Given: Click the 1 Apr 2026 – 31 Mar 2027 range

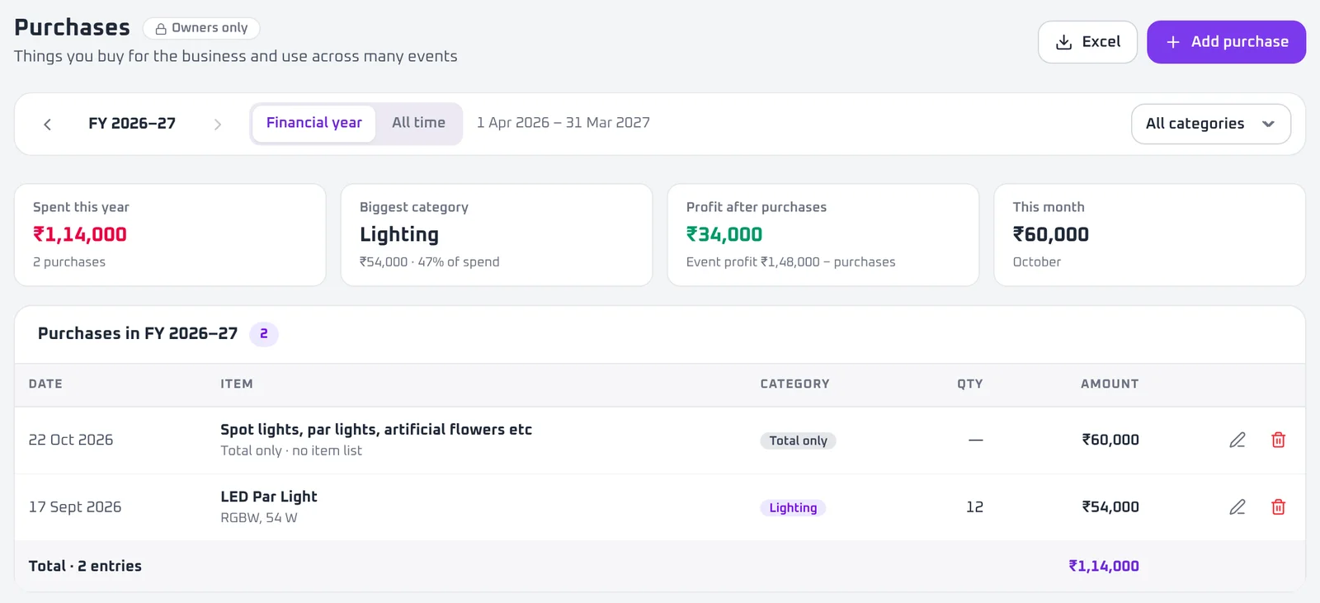Looking at the screenshot, I should coord(563,123).
